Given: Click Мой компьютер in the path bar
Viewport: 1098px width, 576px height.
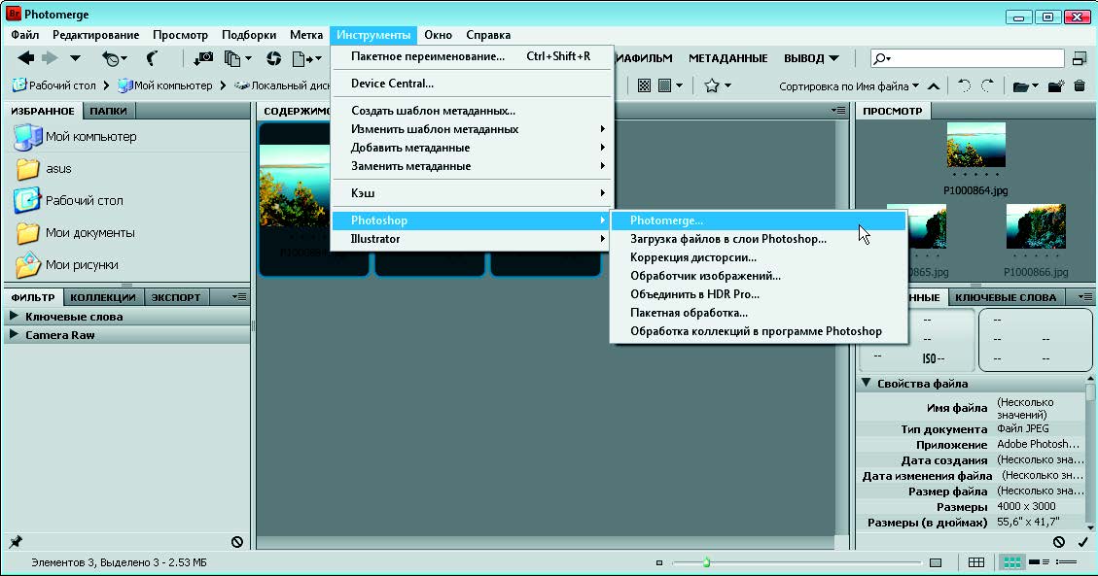Looking at the screenshot, I should click(165, 85).
